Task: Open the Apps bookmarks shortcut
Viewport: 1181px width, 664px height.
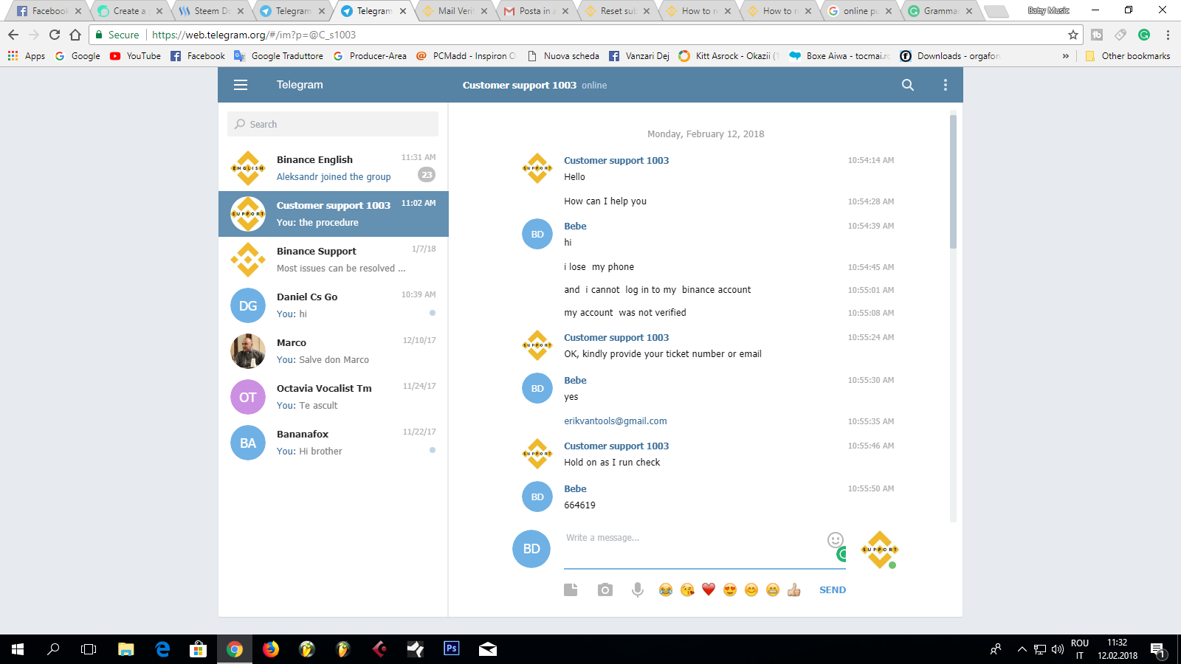Action: click(27, 56)
